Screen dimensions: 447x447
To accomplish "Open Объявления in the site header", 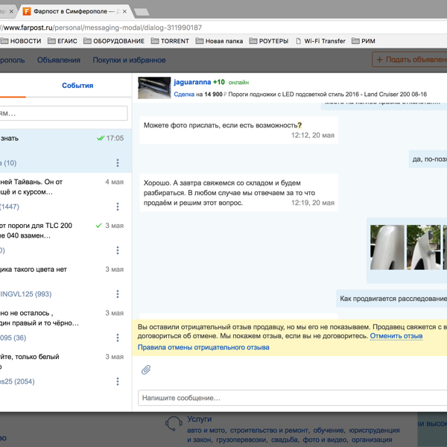I will click(x=59, y=60).
